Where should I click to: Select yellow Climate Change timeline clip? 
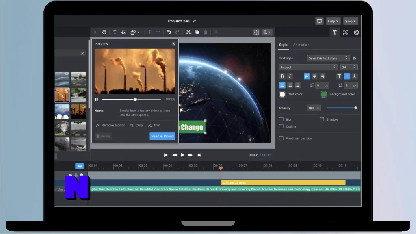pyautogui.click(x=283, y=182)
